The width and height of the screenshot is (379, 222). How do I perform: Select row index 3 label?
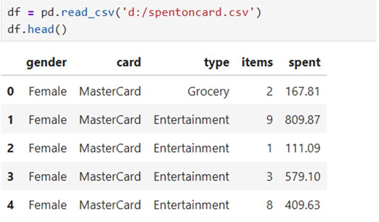(11, 176)
